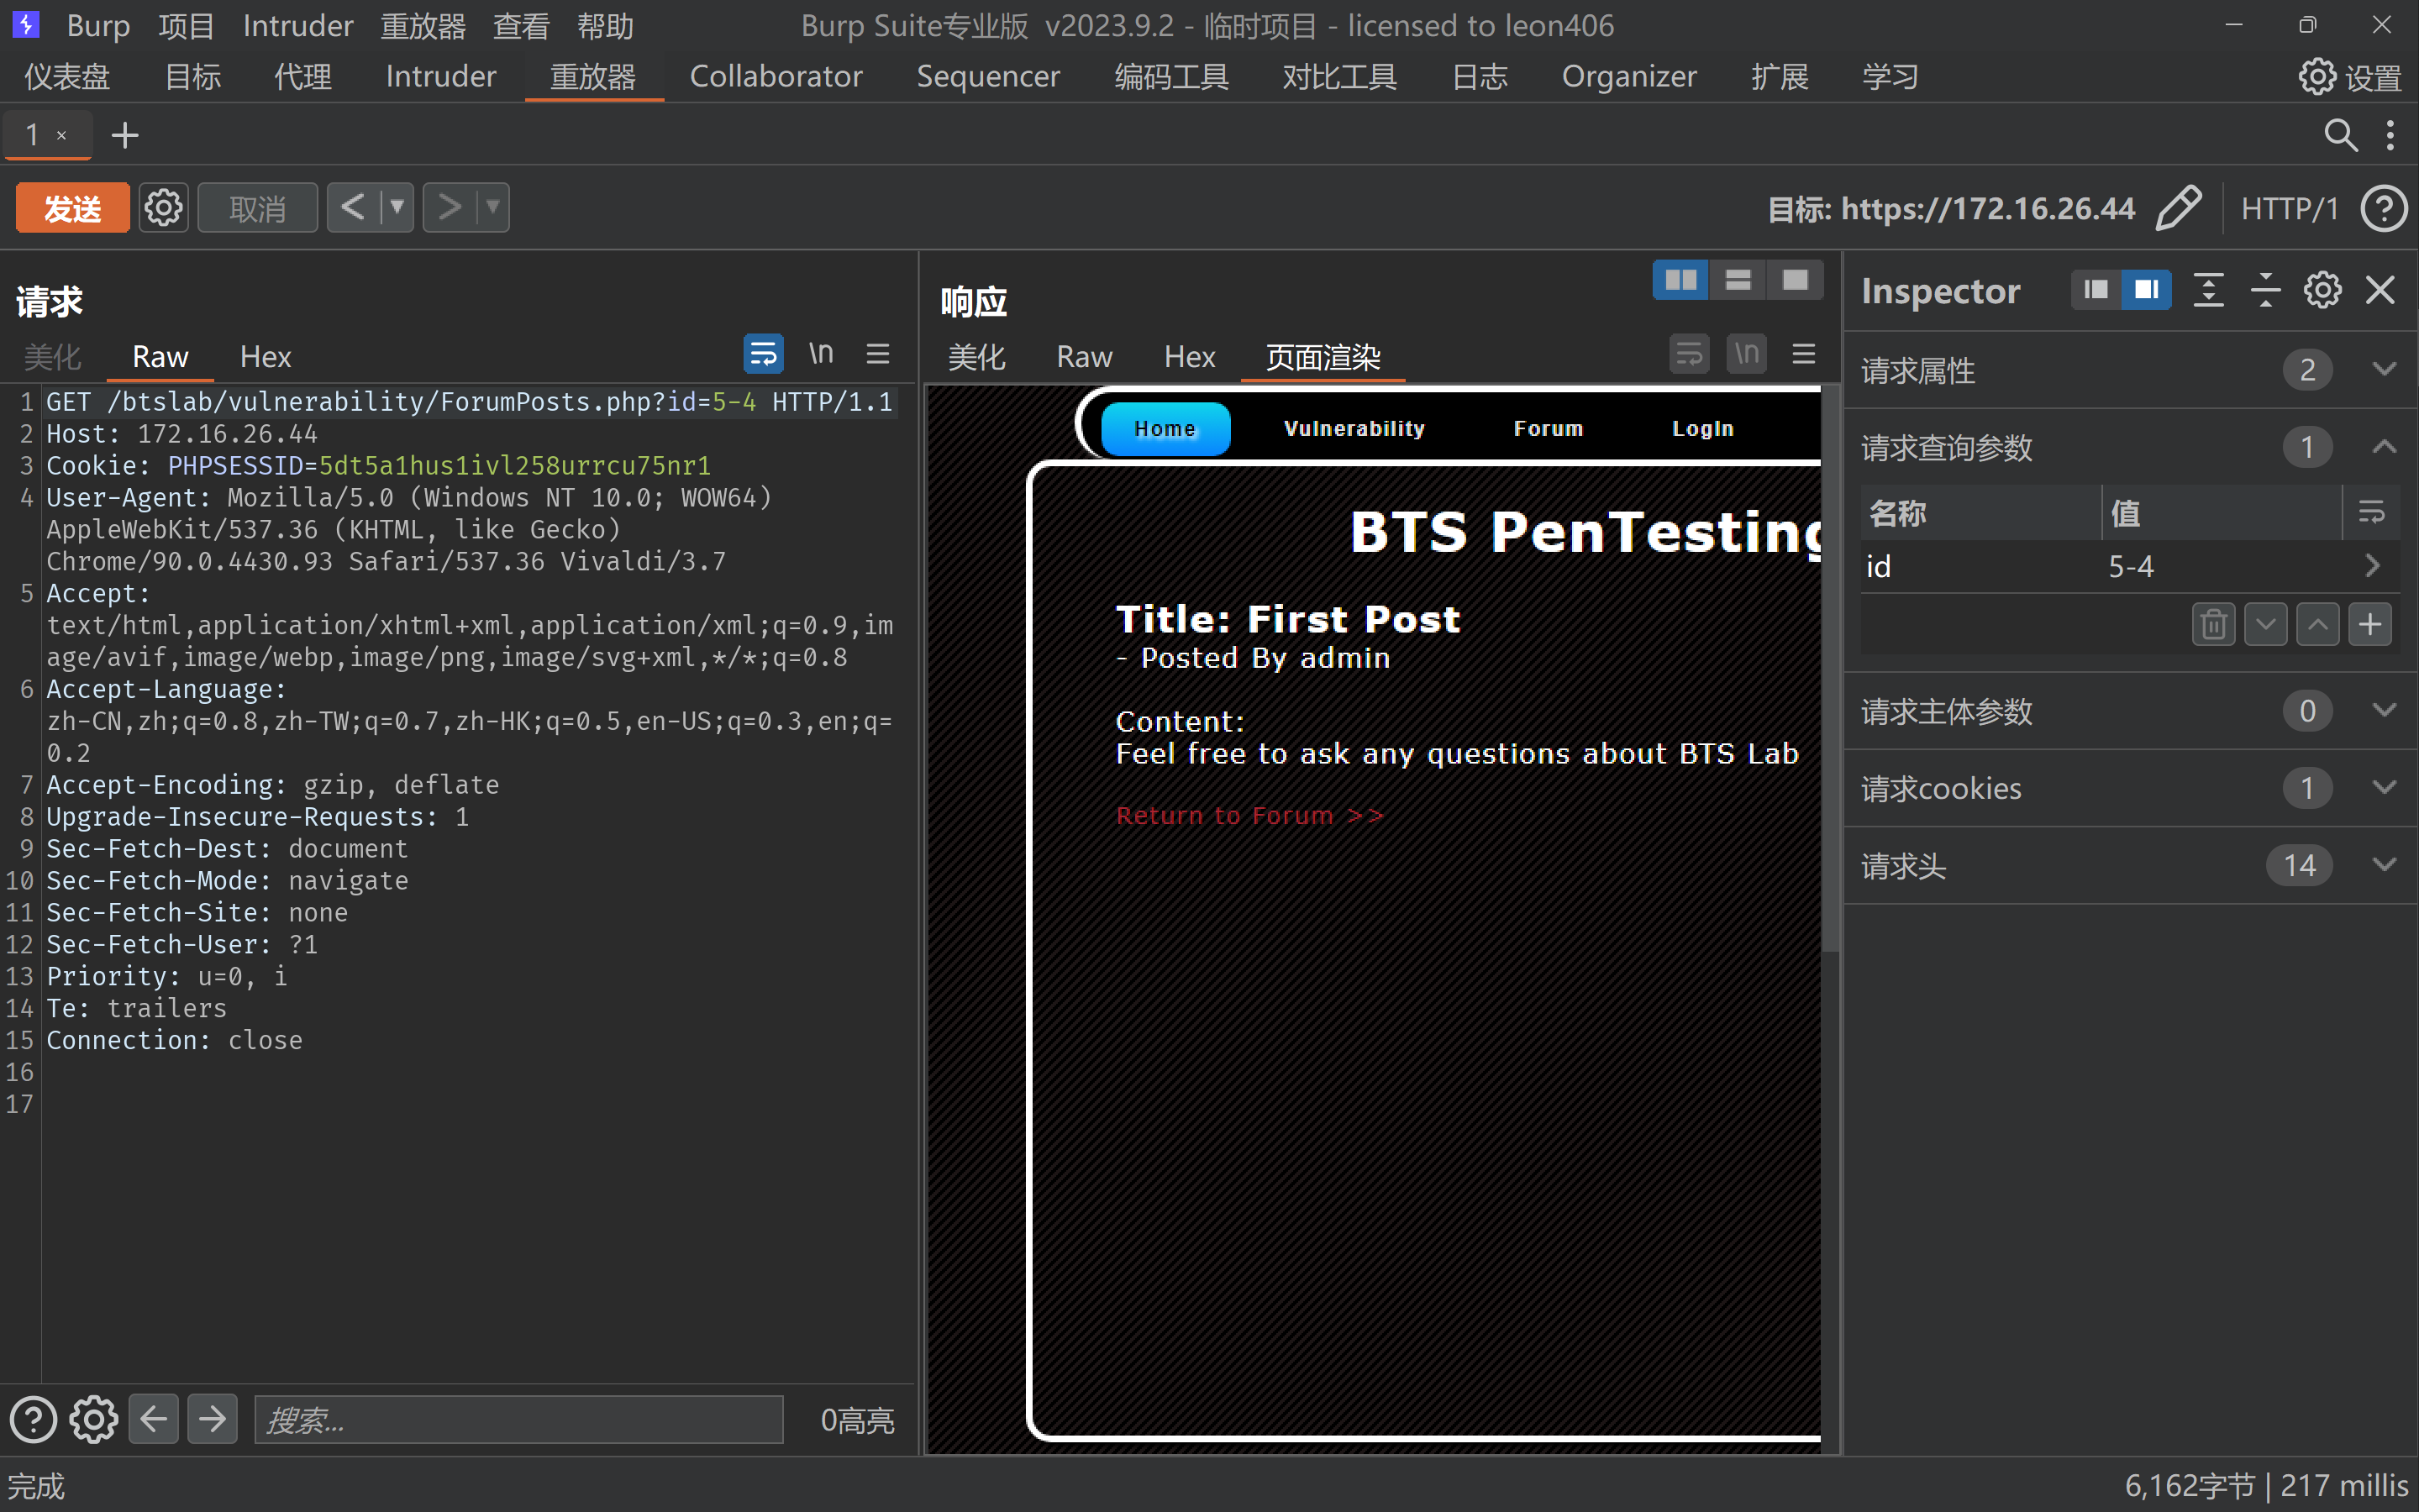Image resolution: width=2419 pixels, height=1512 pixels.
Task: Open the Collaborator tab
Action: click(775, 76)
